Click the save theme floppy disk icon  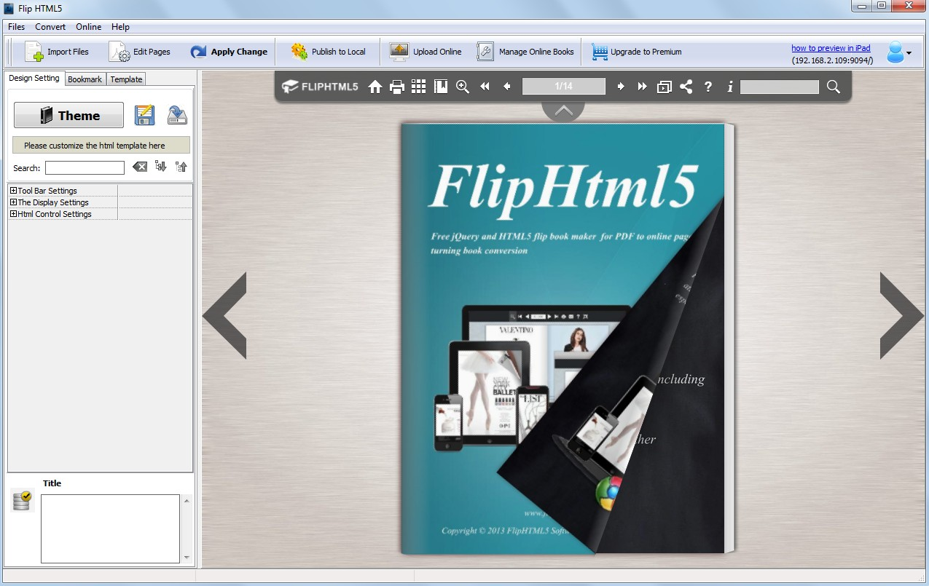point(144,115)
